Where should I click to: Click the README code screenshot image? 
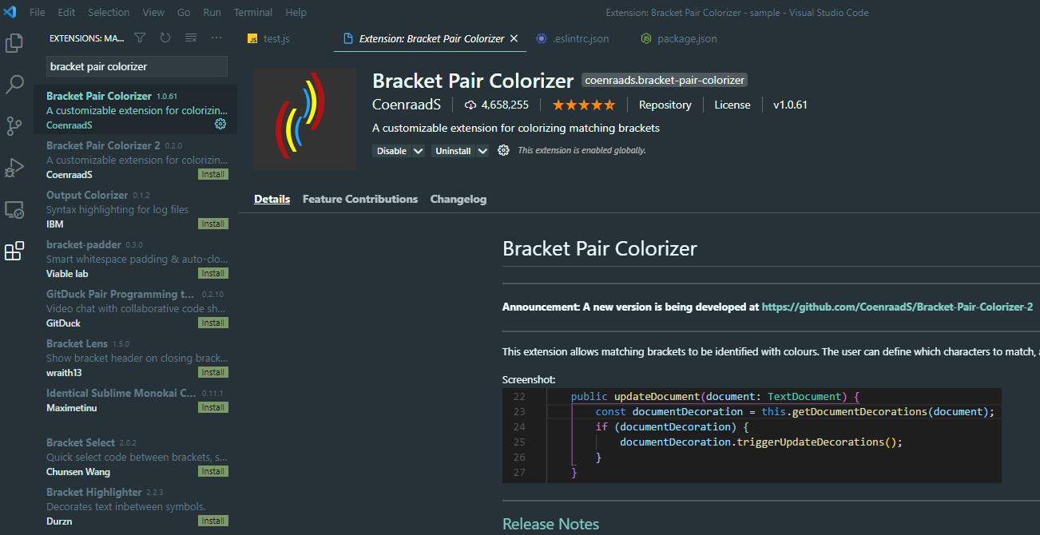(x=752, y=435)
